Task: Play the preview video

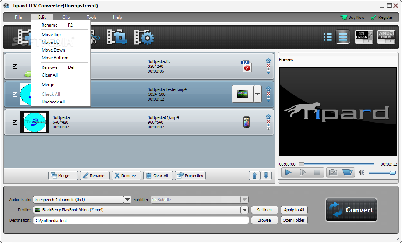Action: point(288,173)
